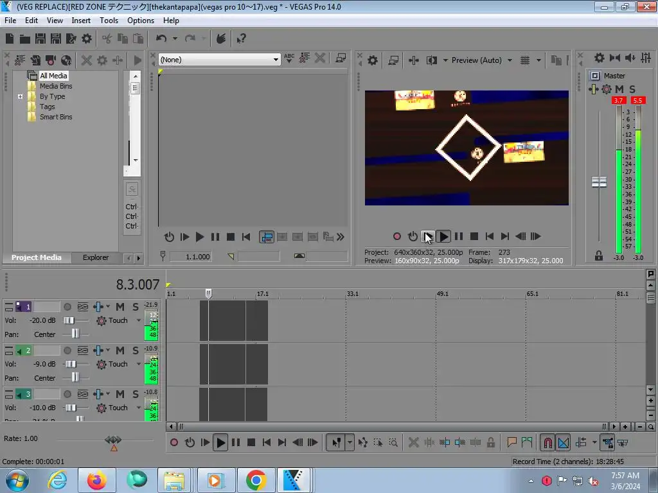The width and height of the screenshot is (658, 493).
Task: Mute track 2 with M button
Action: [120, 350]
